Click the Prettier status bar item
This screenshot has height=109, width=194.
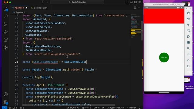(x=131, y=108)
